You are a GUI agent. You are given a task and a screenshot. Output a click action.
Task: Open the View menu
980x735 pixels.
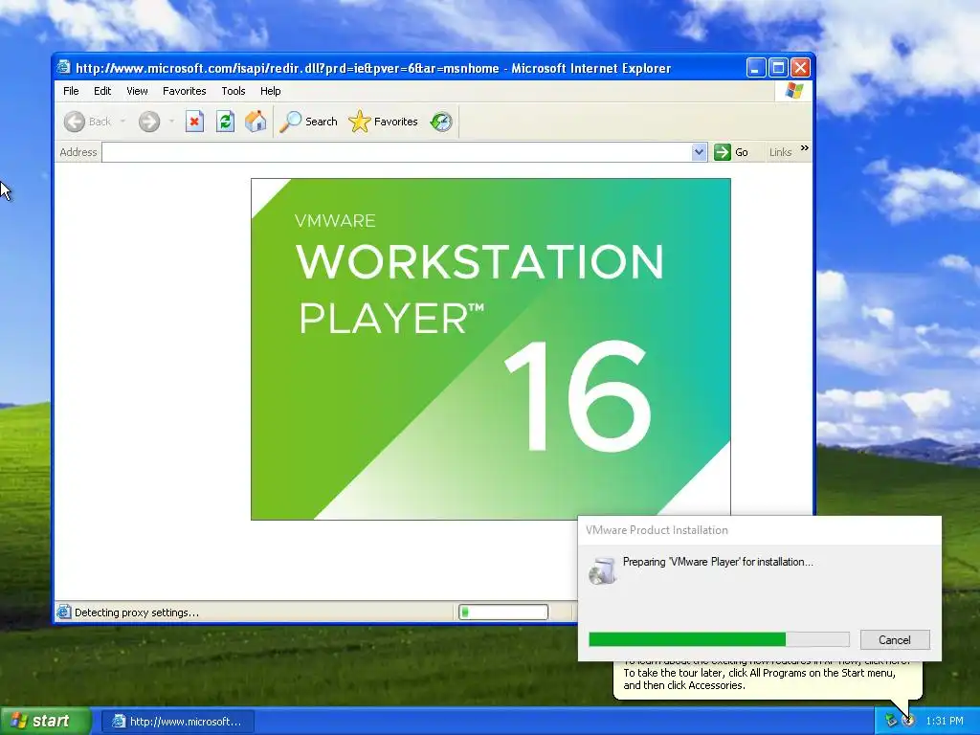137,91
